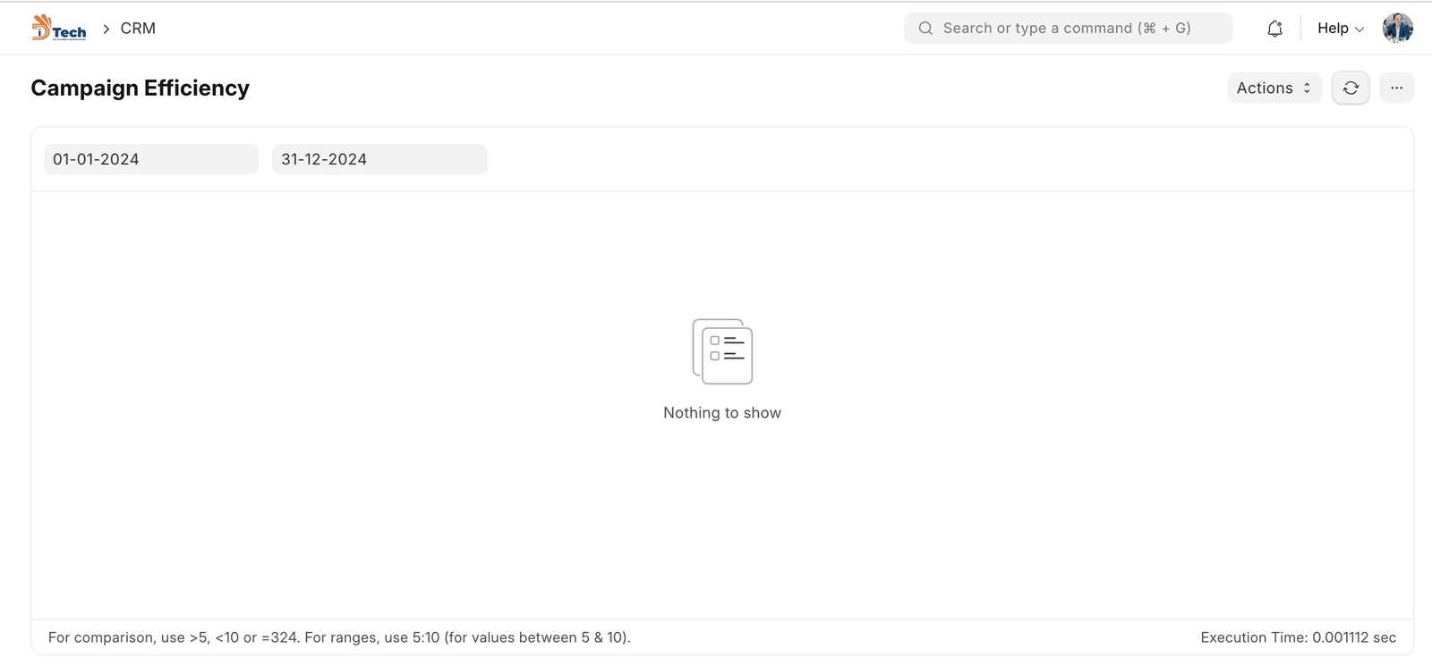This screenshot has width=1432, height=666.
Task: Open the Help menu
Action: click(1333, 29)
